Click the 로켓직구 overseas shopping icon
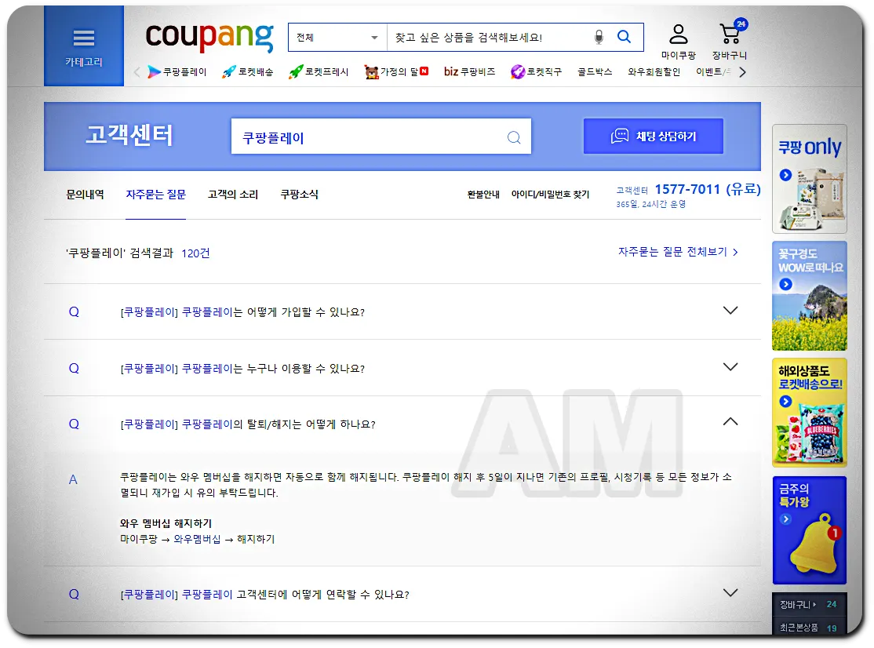This screenshot has height=648, width=874. (x=517, y=71)
